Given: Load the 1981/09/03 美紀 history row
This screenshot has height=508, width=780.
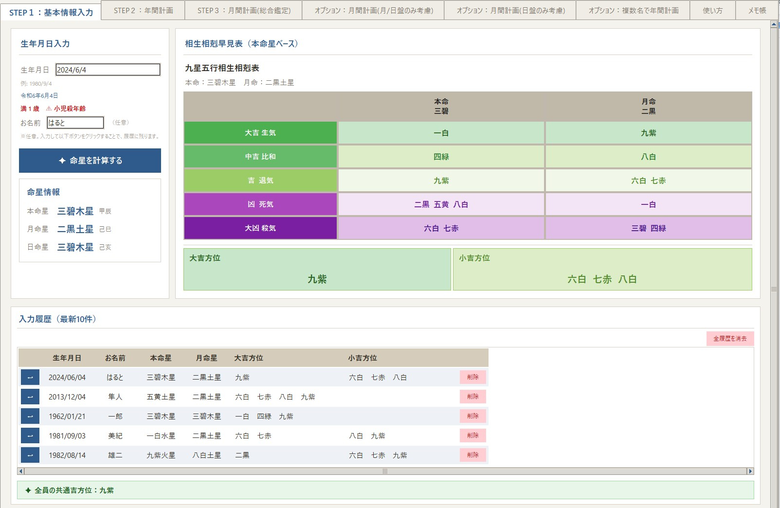Looking at the screenshot, I should click(30, 435).
